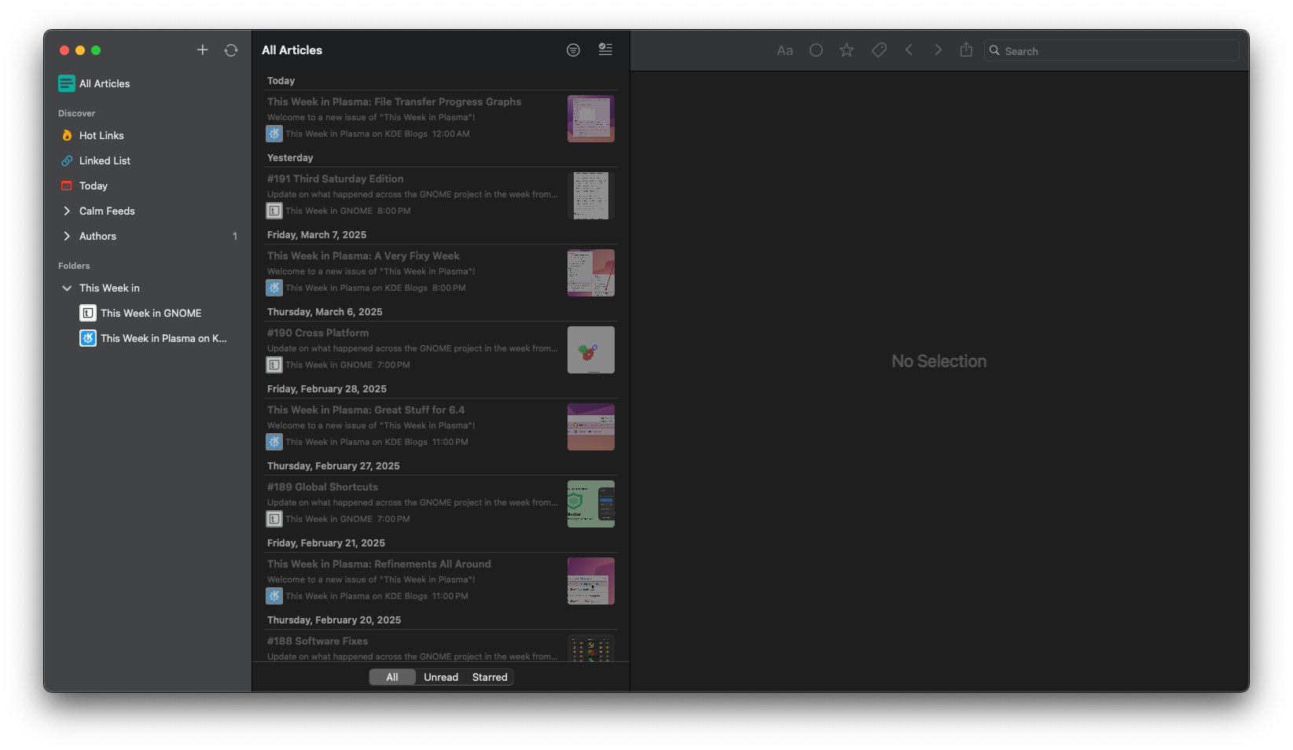The width and height of the screenshot is (1293, 750).
Task: Expand the Authors section
Action: coord(67,236)
